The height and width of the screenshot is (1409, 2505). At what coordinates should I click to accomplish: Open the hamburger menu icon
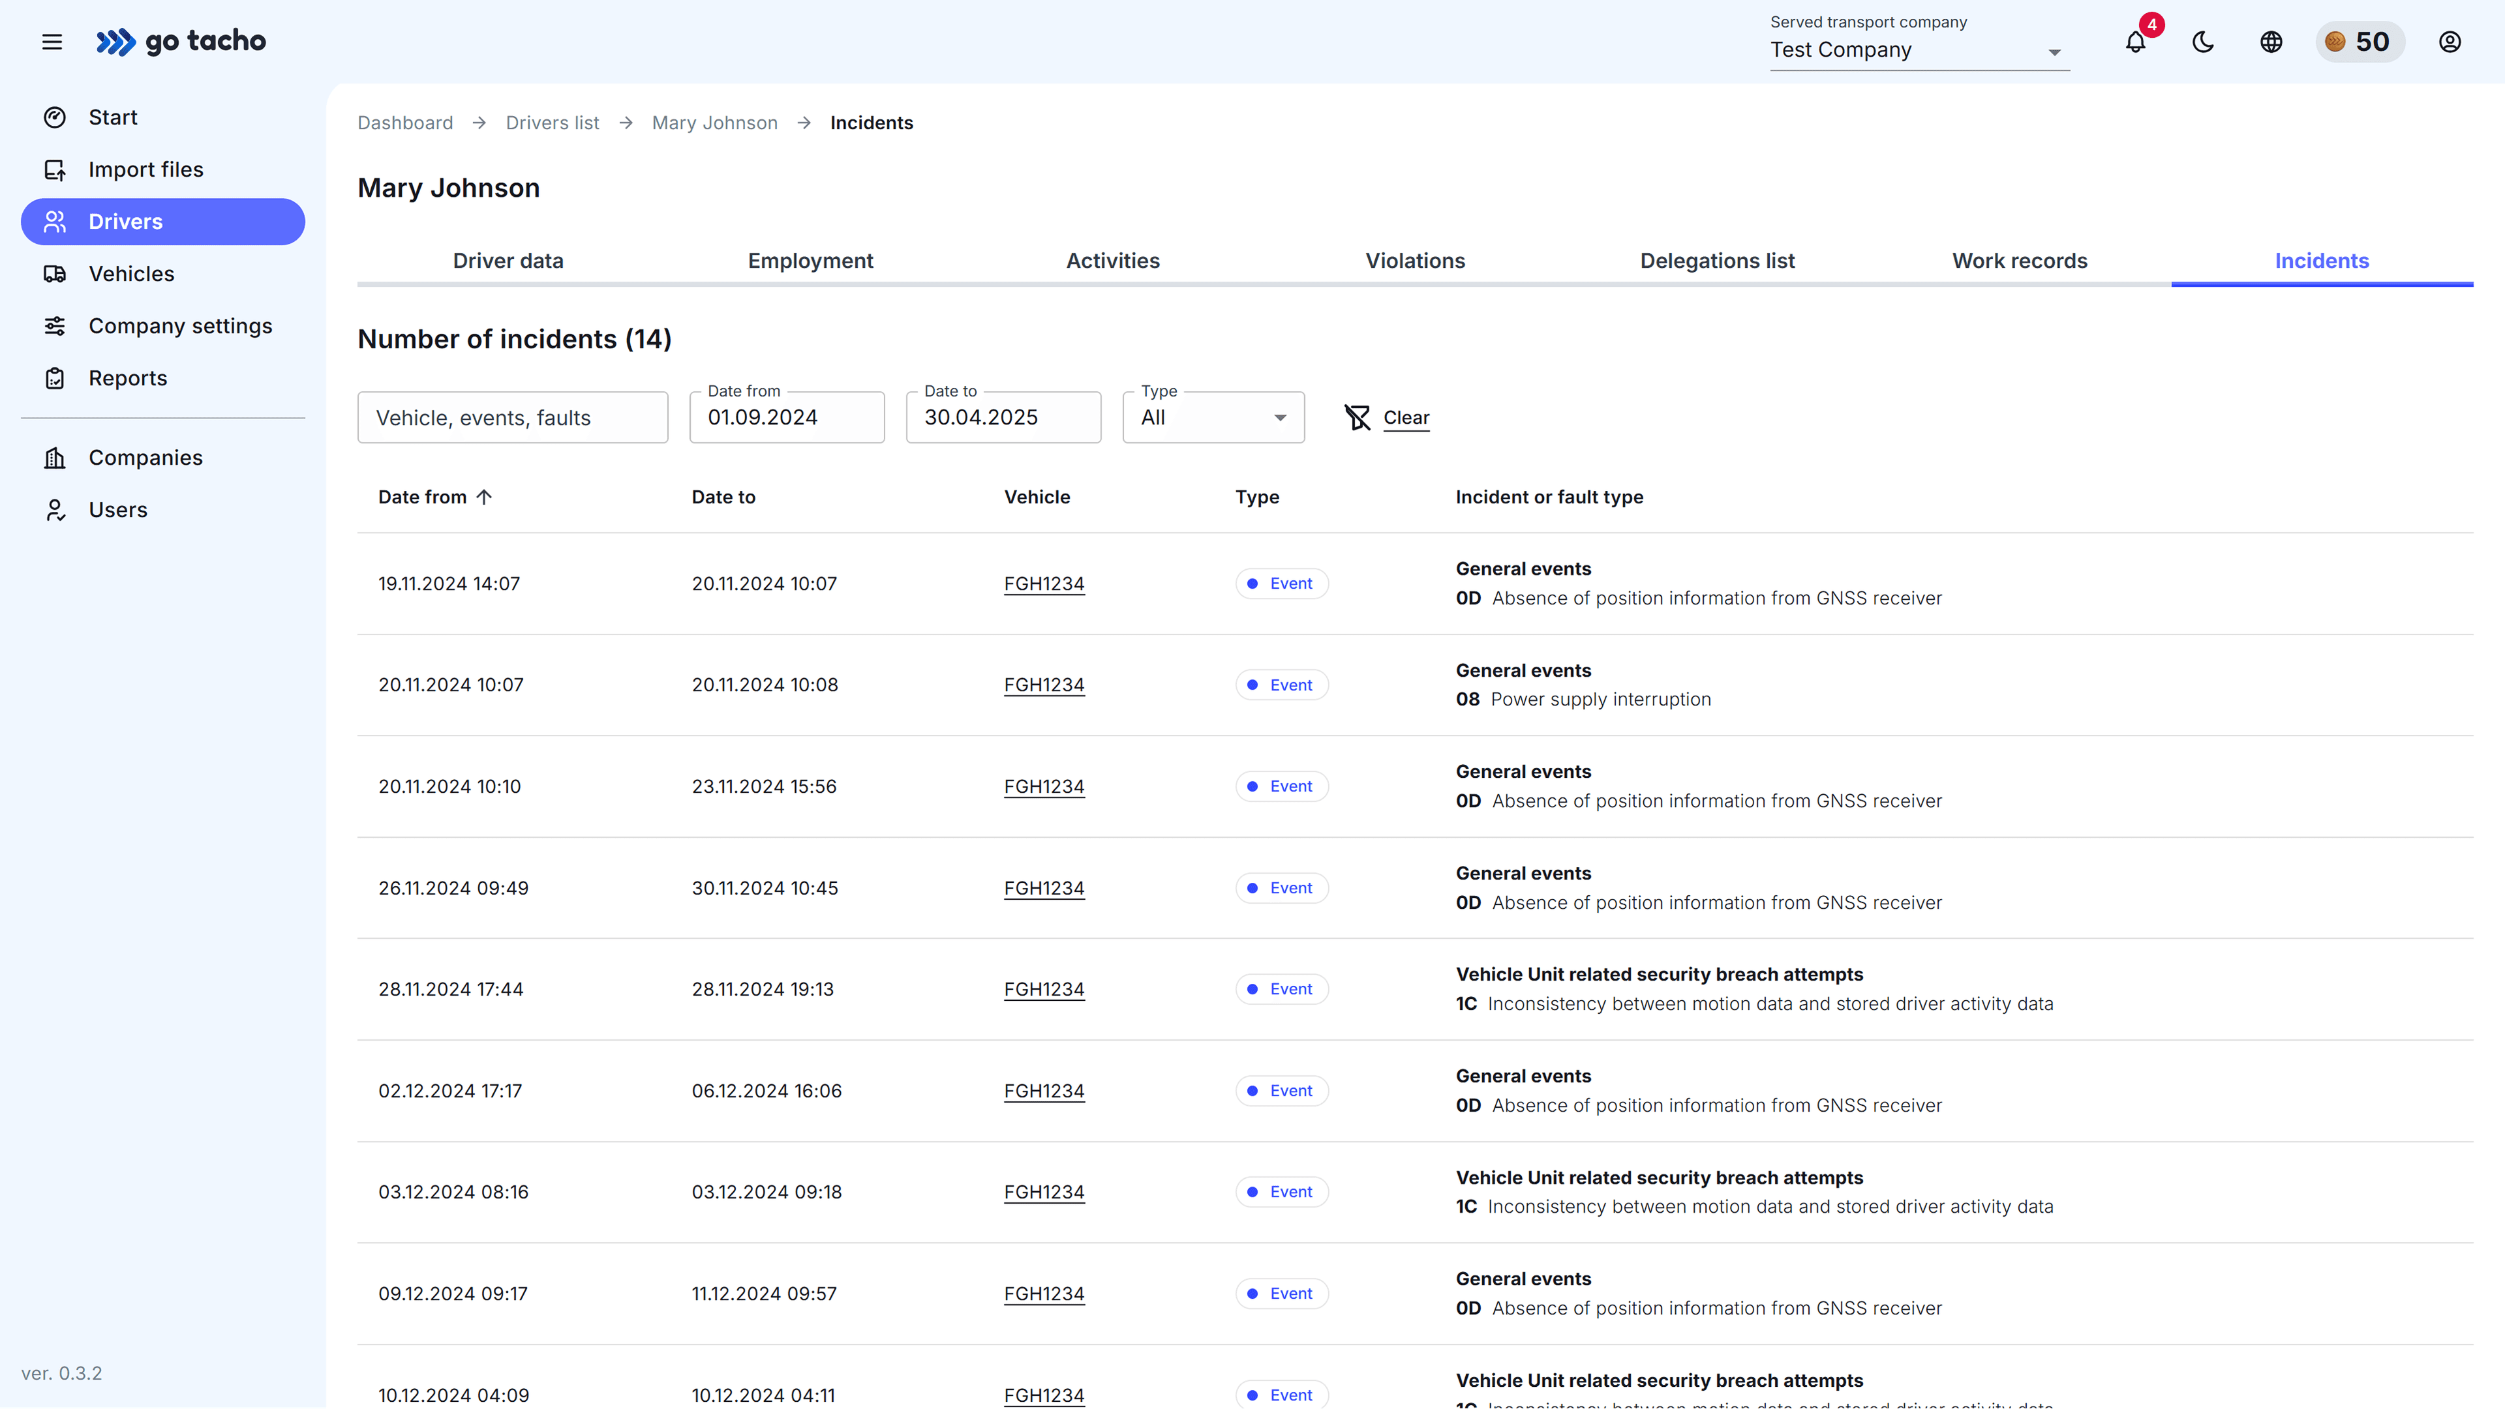(52, 42)
